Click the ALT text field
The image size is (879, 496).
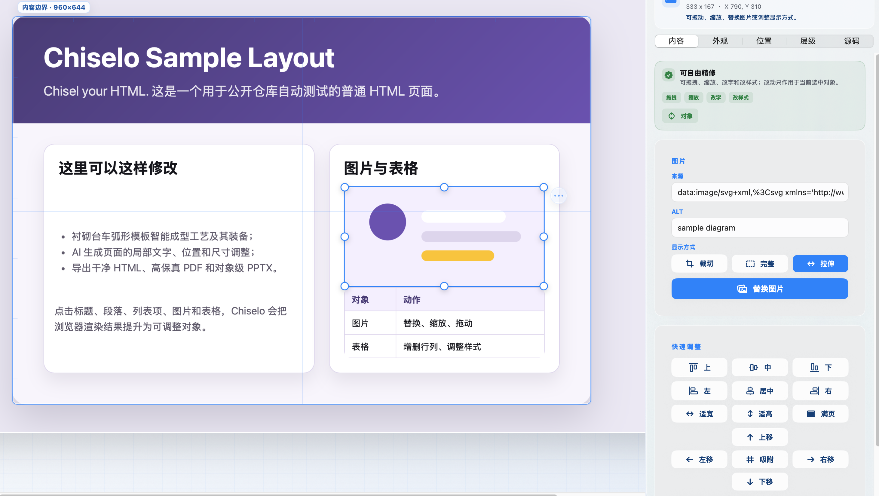click(x=760, y=228)
